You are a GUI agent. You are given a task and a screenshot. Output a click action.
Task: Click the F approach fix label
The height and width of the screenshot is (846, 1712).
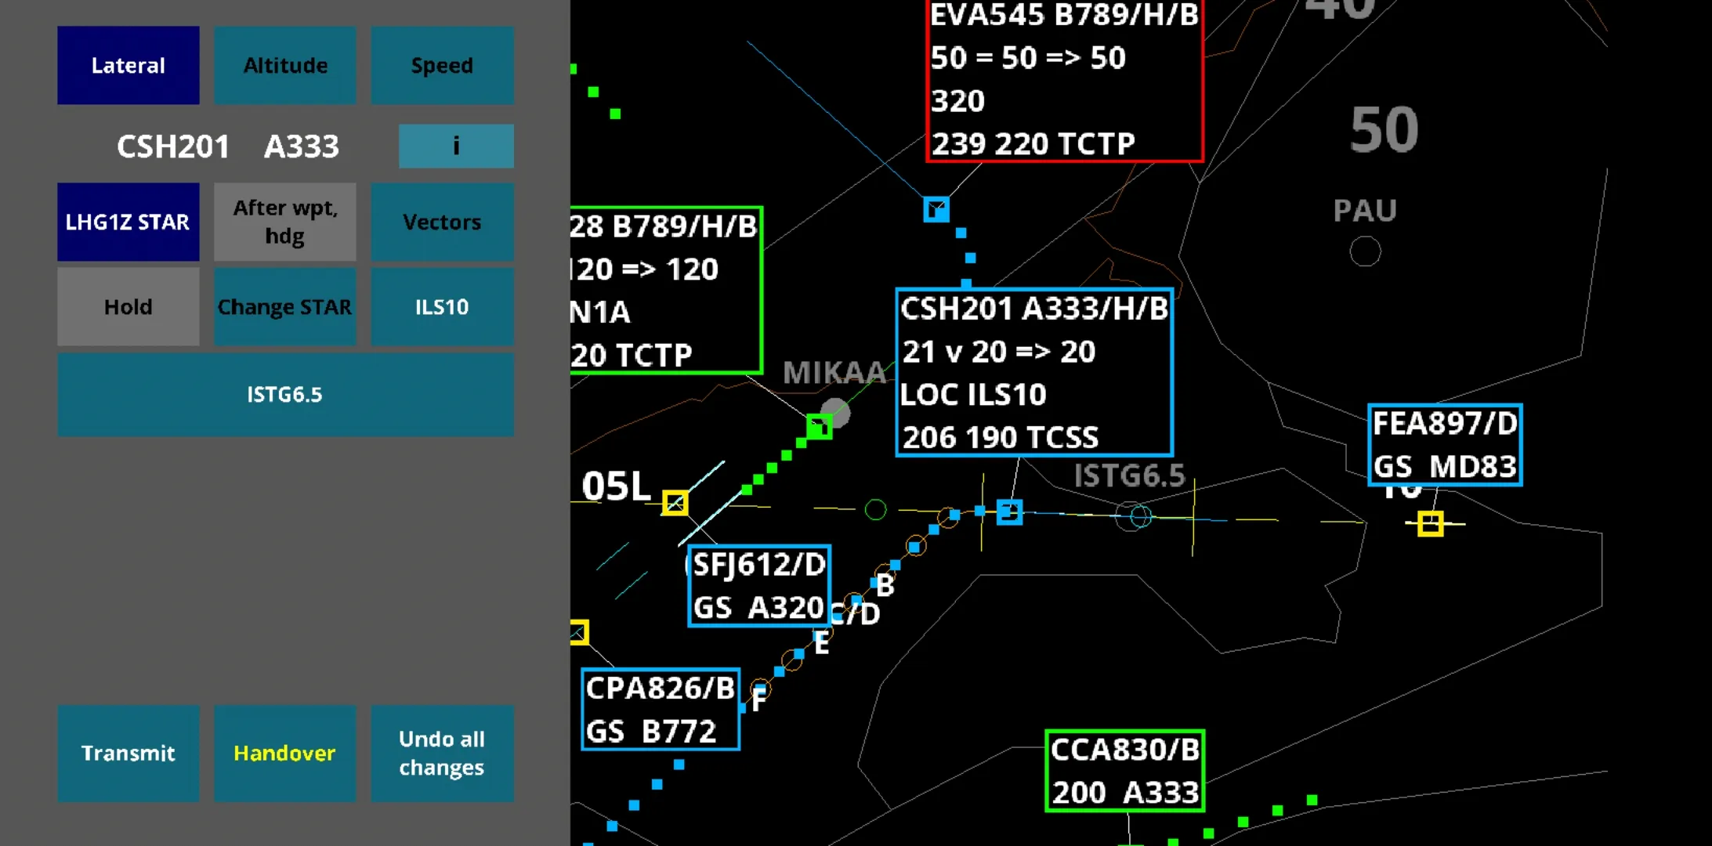pyautogui.click(x=758, y=700)
